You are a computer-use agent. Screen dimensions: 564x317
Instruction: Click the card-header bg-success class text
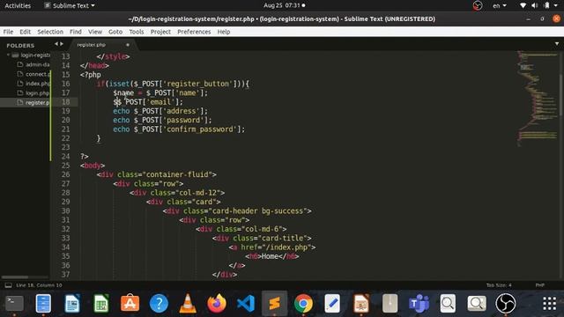(x=257, y=211)
